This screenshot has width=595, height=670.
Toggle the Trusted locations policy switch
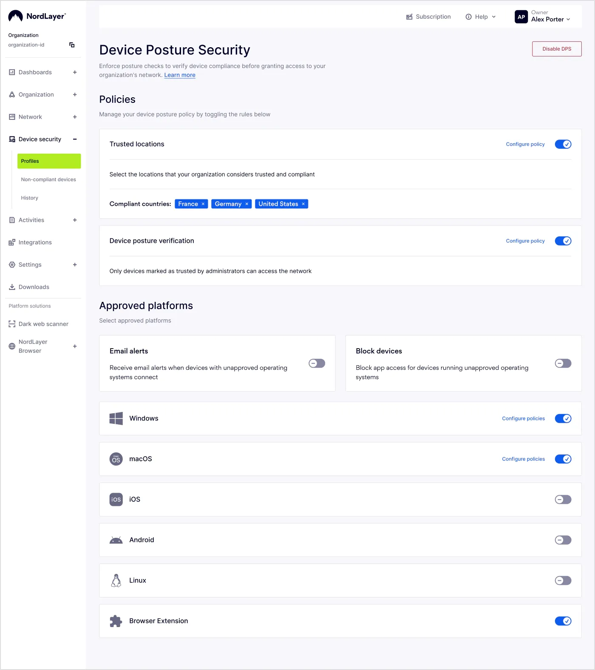(x=563, y=144)
